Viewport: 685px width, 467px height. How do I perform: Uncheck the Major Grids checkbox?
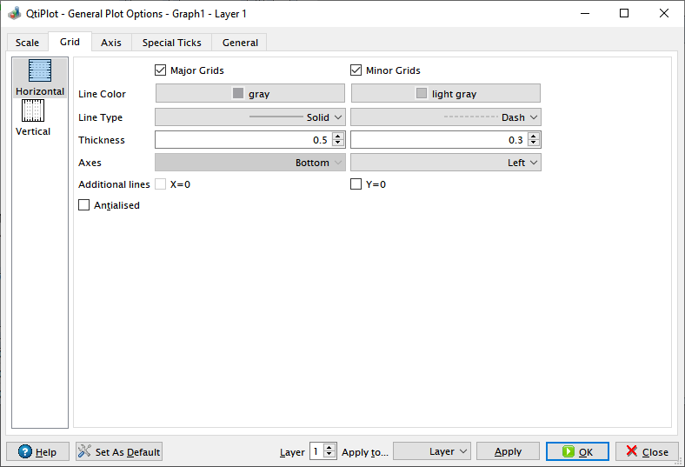point(161,70)
